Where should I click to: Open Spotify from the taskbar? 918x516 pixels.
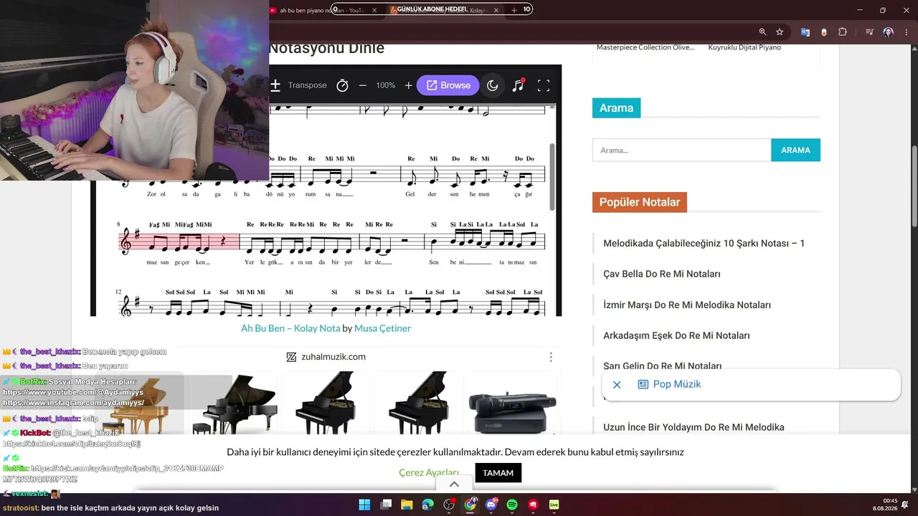click(x=512, y=505)
